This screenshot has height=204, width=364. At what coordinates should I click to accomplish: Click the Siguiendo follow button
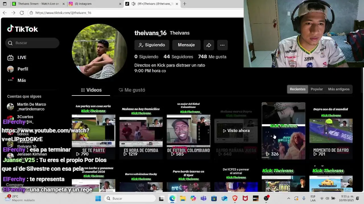coord(152,45)
